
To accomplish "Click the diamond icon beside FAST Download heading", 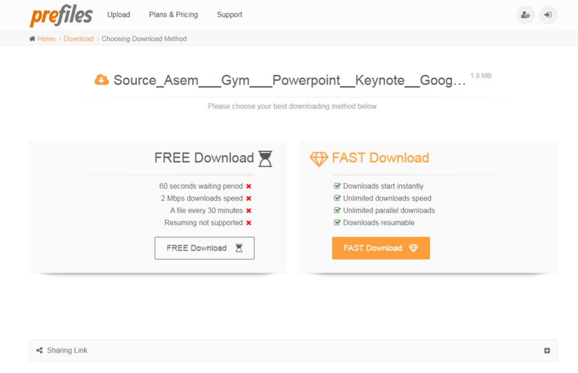I will coord(319,159).
